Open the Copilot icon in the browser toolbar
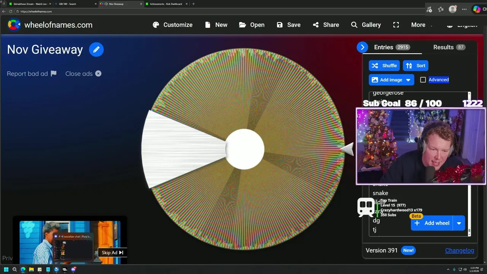This screenshot has width=487, height=274. pyautogui.click(x=477, y=9)
